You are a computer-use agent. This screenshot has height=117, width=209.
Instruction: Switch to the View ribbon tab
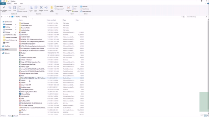click(x=21, y=4)
